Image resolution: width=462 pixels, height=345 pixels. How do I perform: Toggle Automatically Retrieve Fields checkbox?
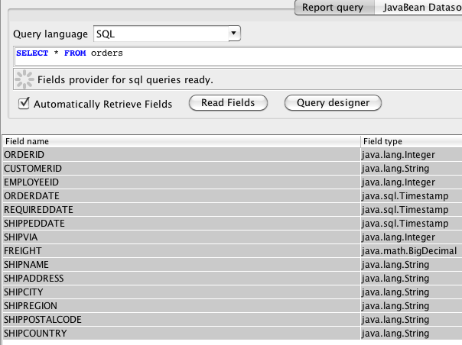pyautogui.click(x=24, y=103)
